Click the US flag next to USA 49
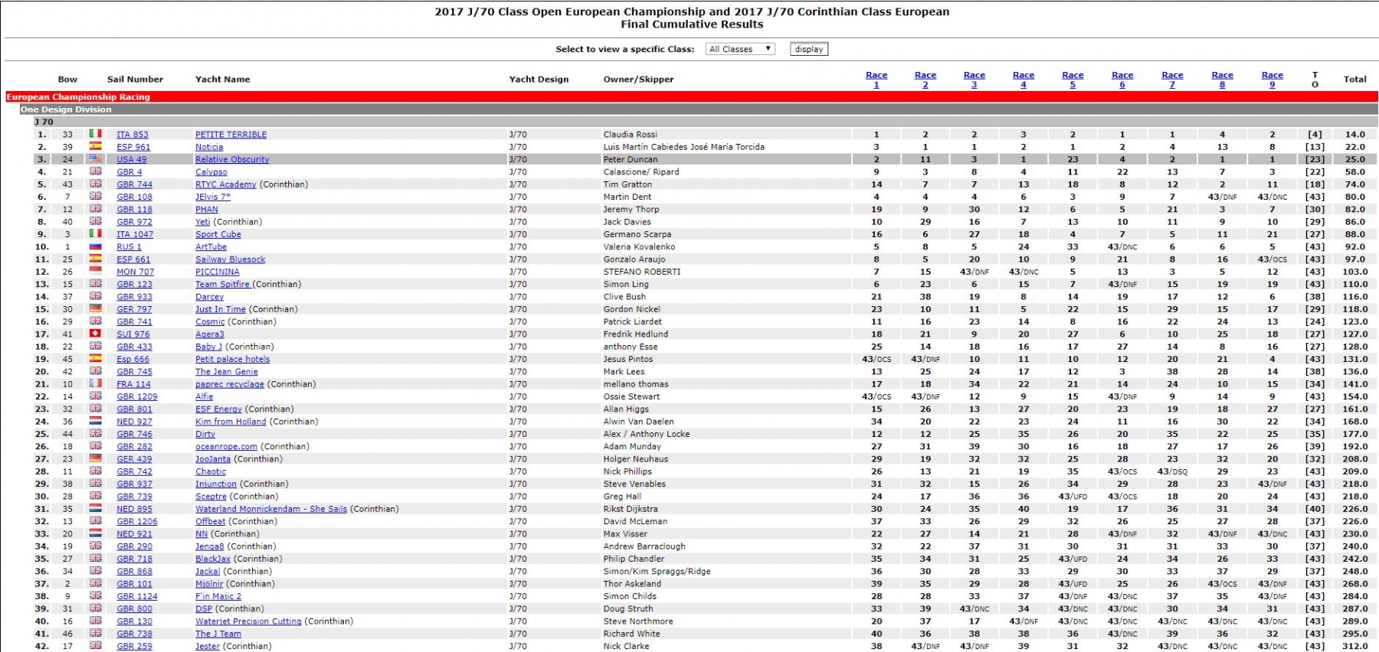This screenshot has height=652, width=1379. pyautogui.click(x=95, y=159)
